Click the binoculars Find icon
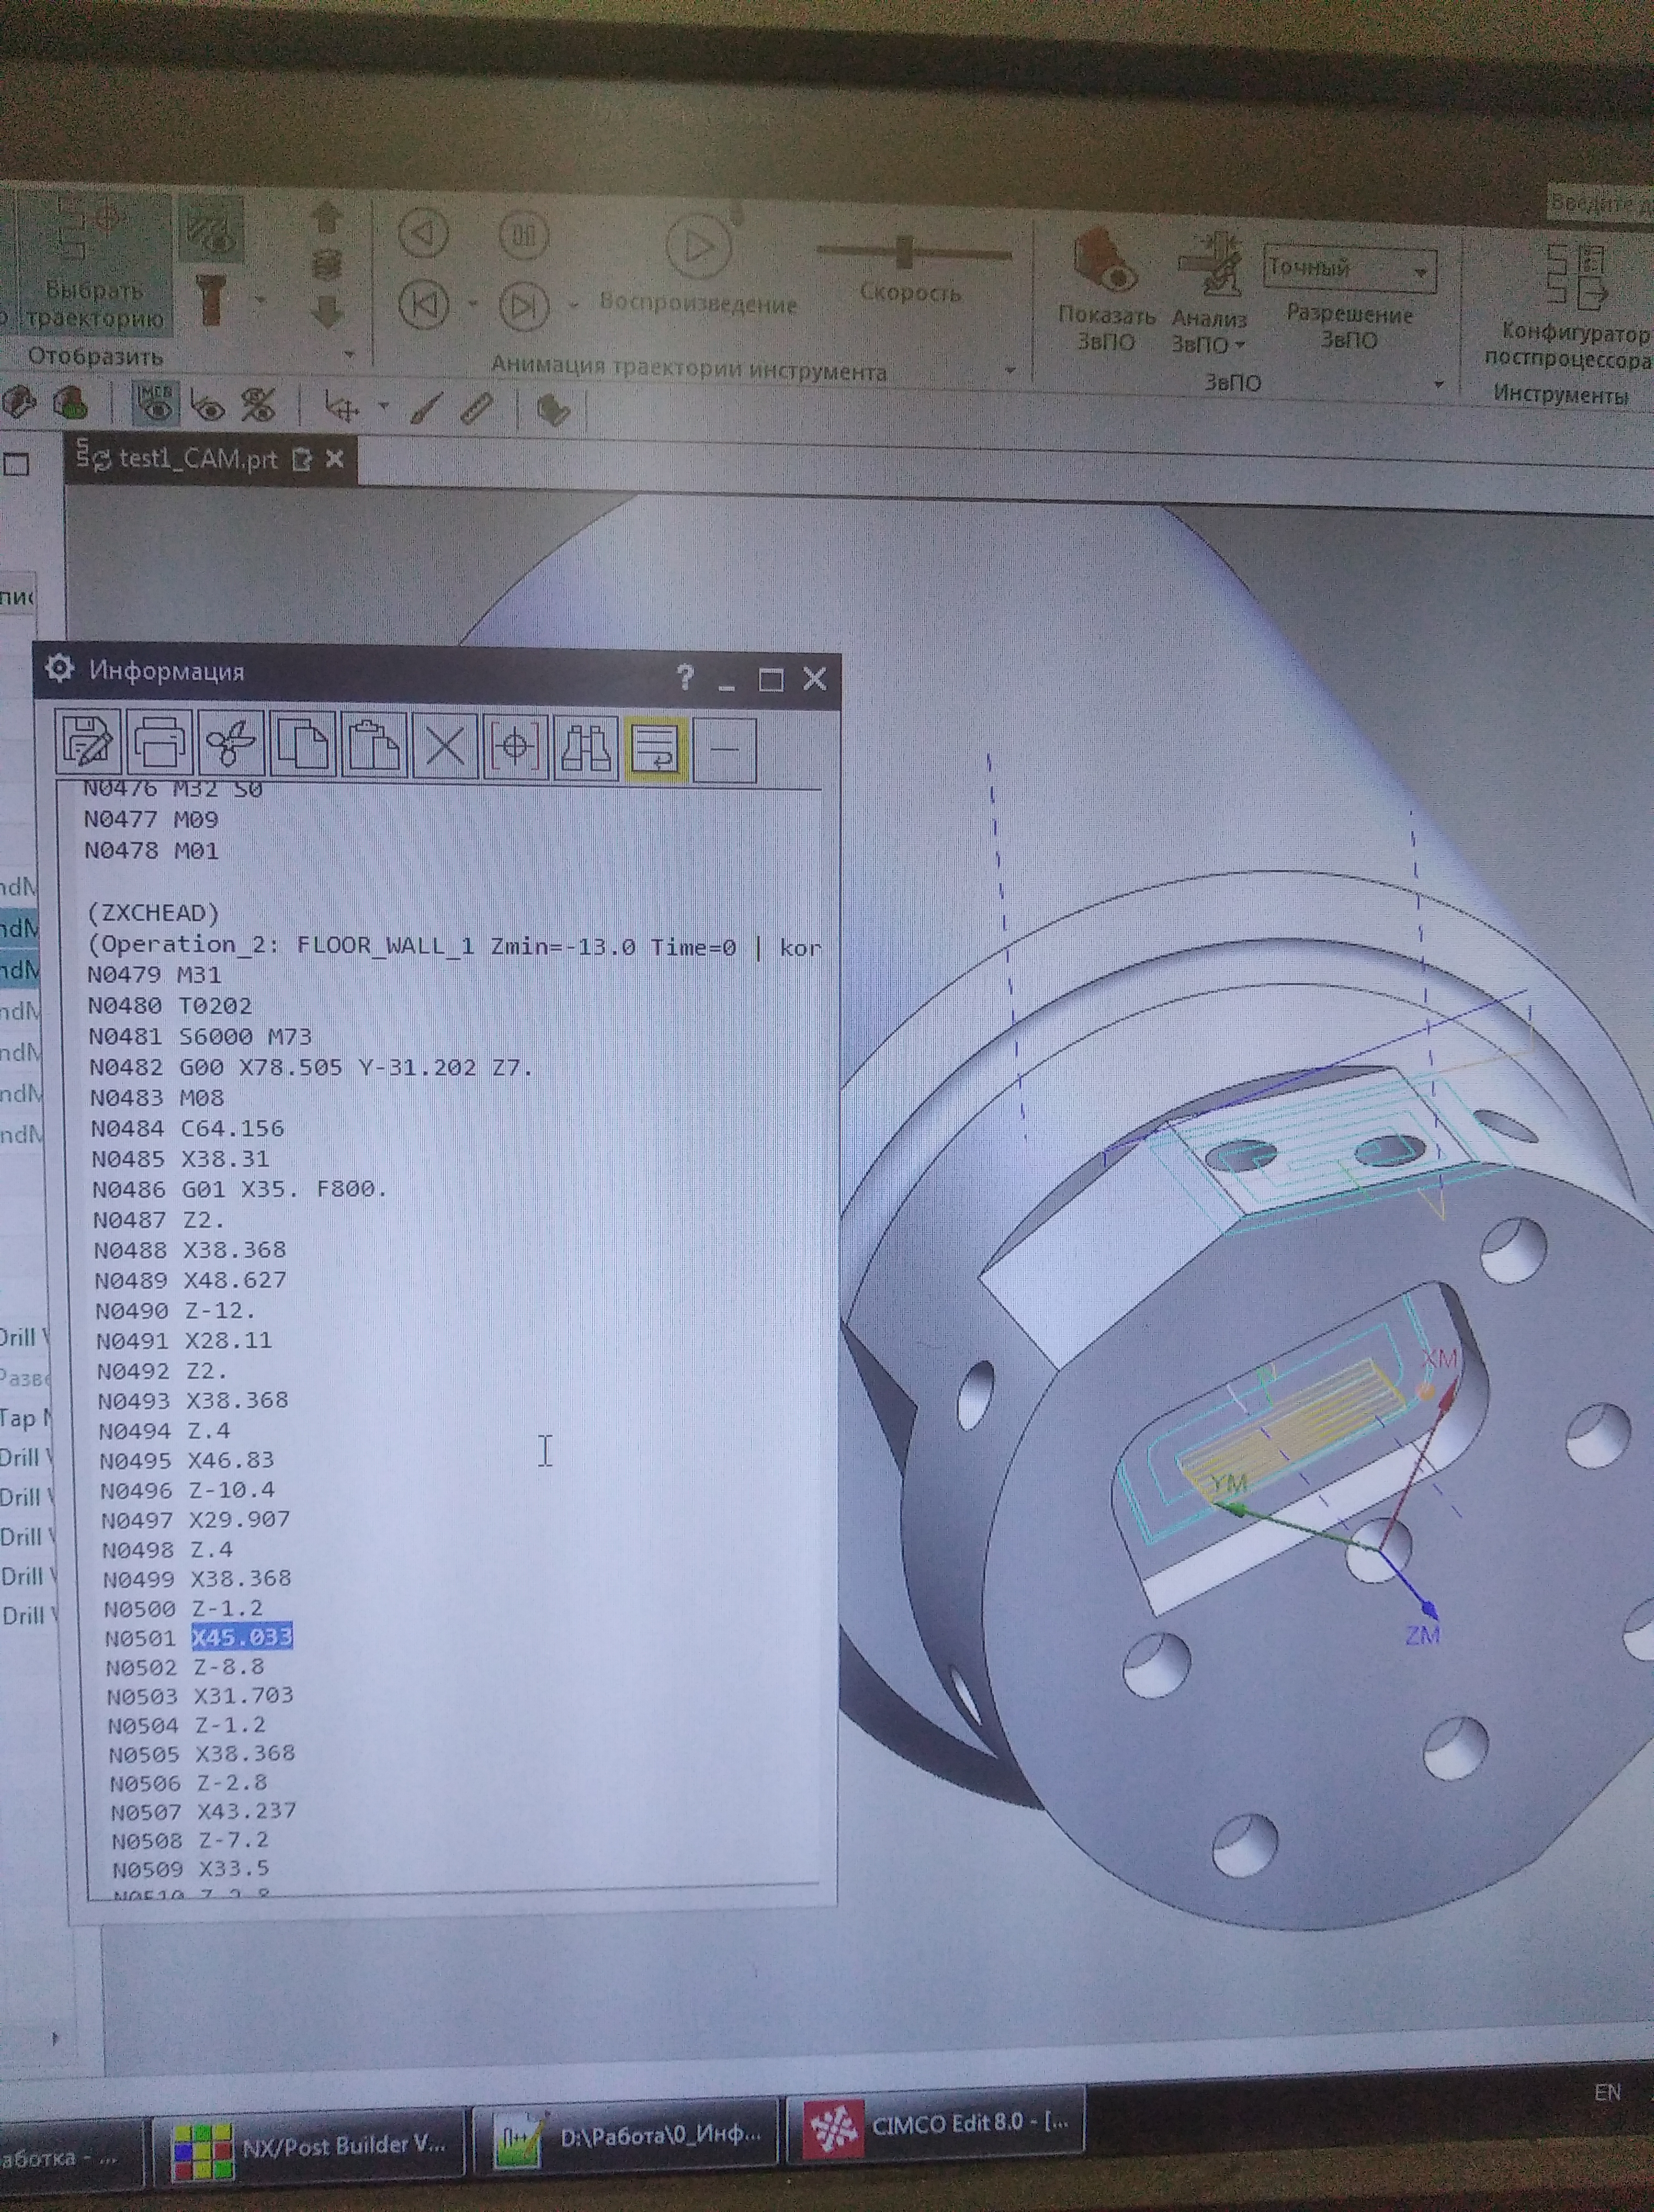This screenshot has width=1654, height=2212. coord(585,747)
